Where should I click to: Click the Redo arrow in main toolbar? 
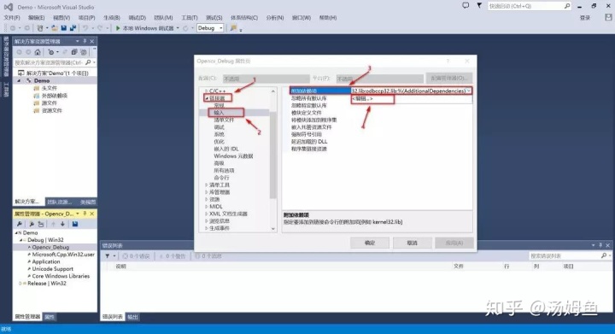[x=100, y=28]
